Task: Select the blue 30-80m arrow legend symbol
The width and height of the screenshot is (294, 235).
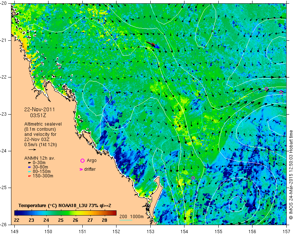Action: point(29,167)
